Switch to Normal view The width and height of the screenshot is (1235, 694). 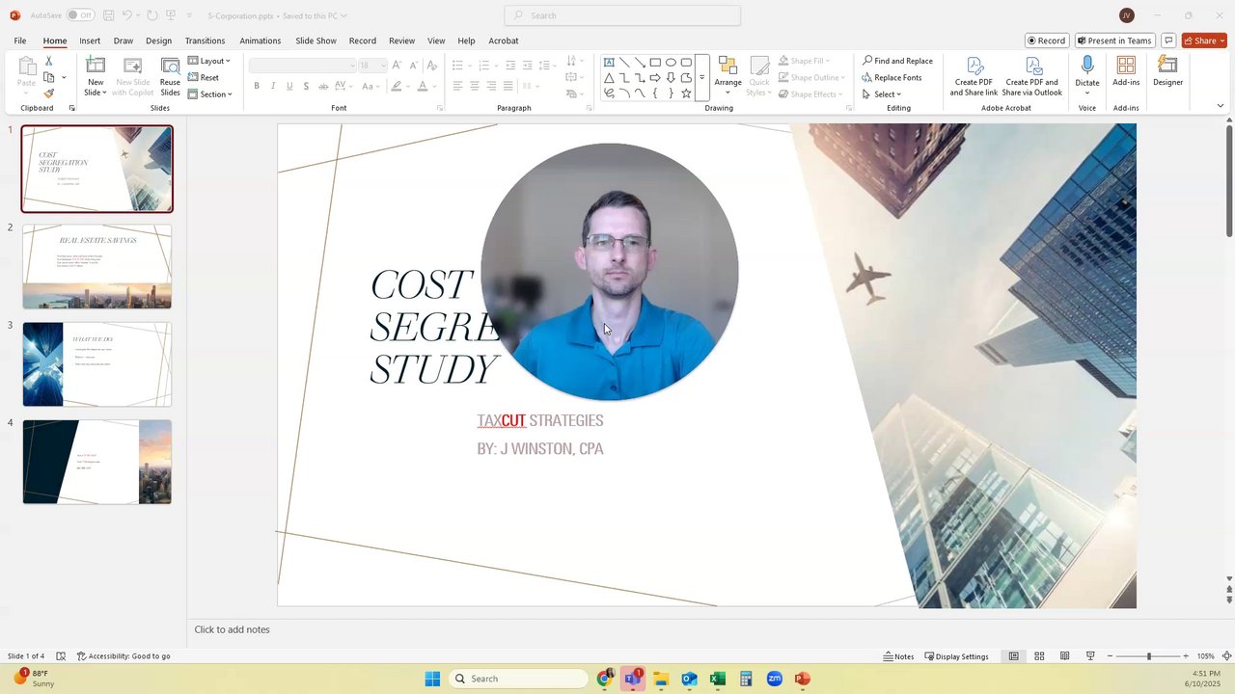coord(1013,656)
